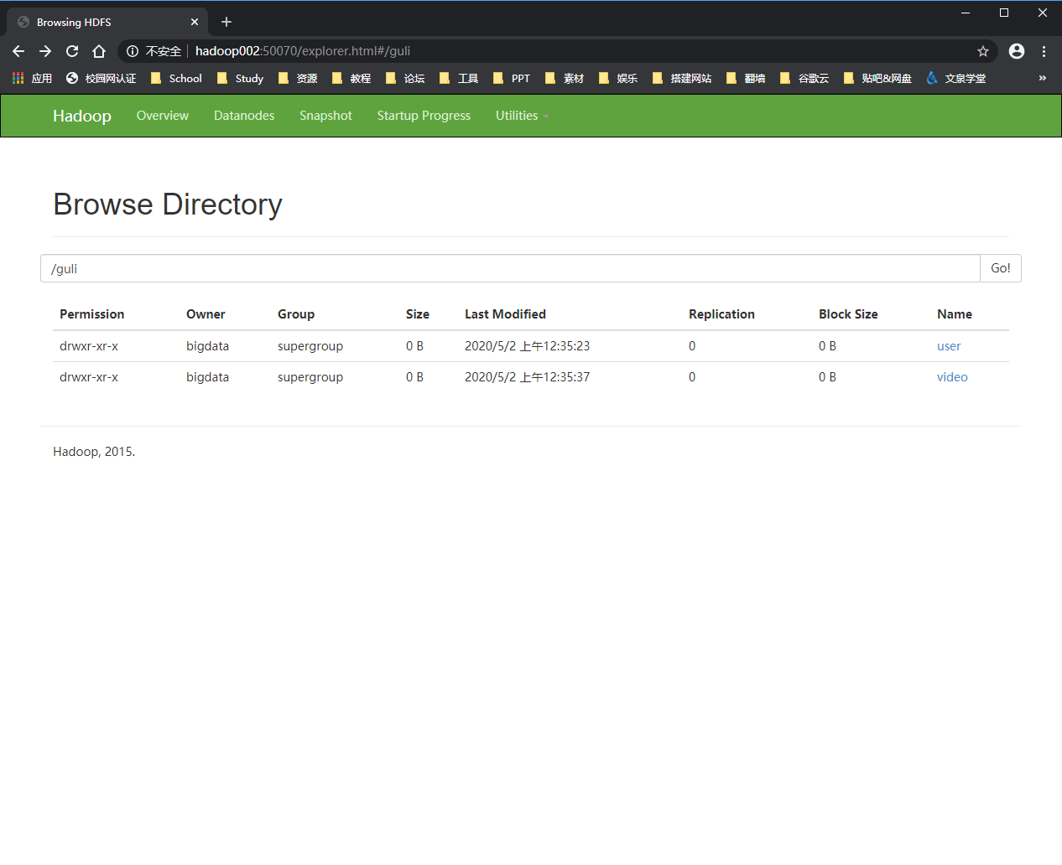The width and height of the screenshot is (1062, 865).
Task: Click the Size column header
Action: pyautogui.click(x=418, y=314)
